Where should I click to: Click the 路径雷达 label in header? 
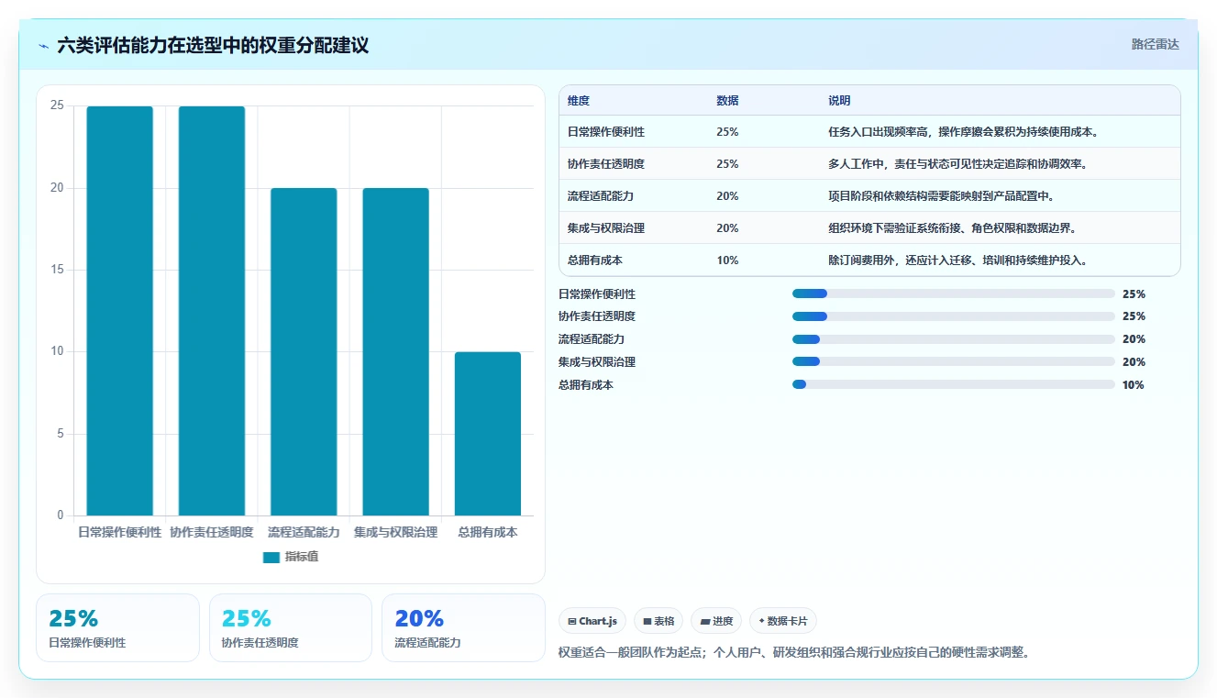tap(1155, 44)
